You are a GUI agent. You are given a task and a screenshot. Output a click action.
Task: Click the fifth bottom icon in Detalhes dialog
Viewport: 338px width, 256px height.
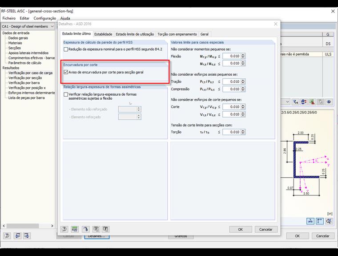tap(106, 229)
